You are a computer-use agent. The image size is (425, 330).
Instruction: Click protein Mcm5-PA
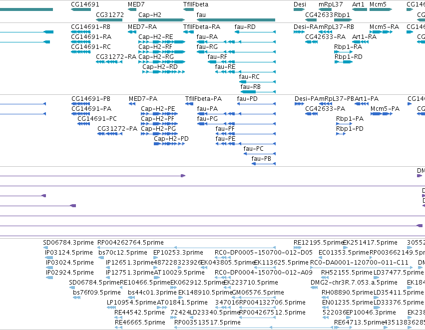pos(382,114)
